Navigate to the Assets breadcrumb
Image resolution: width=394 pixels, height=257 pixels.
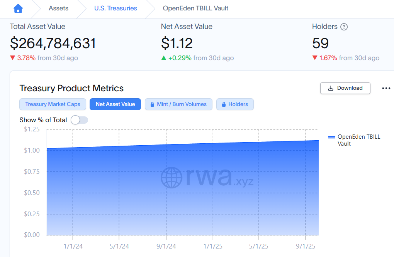[59, 8]
